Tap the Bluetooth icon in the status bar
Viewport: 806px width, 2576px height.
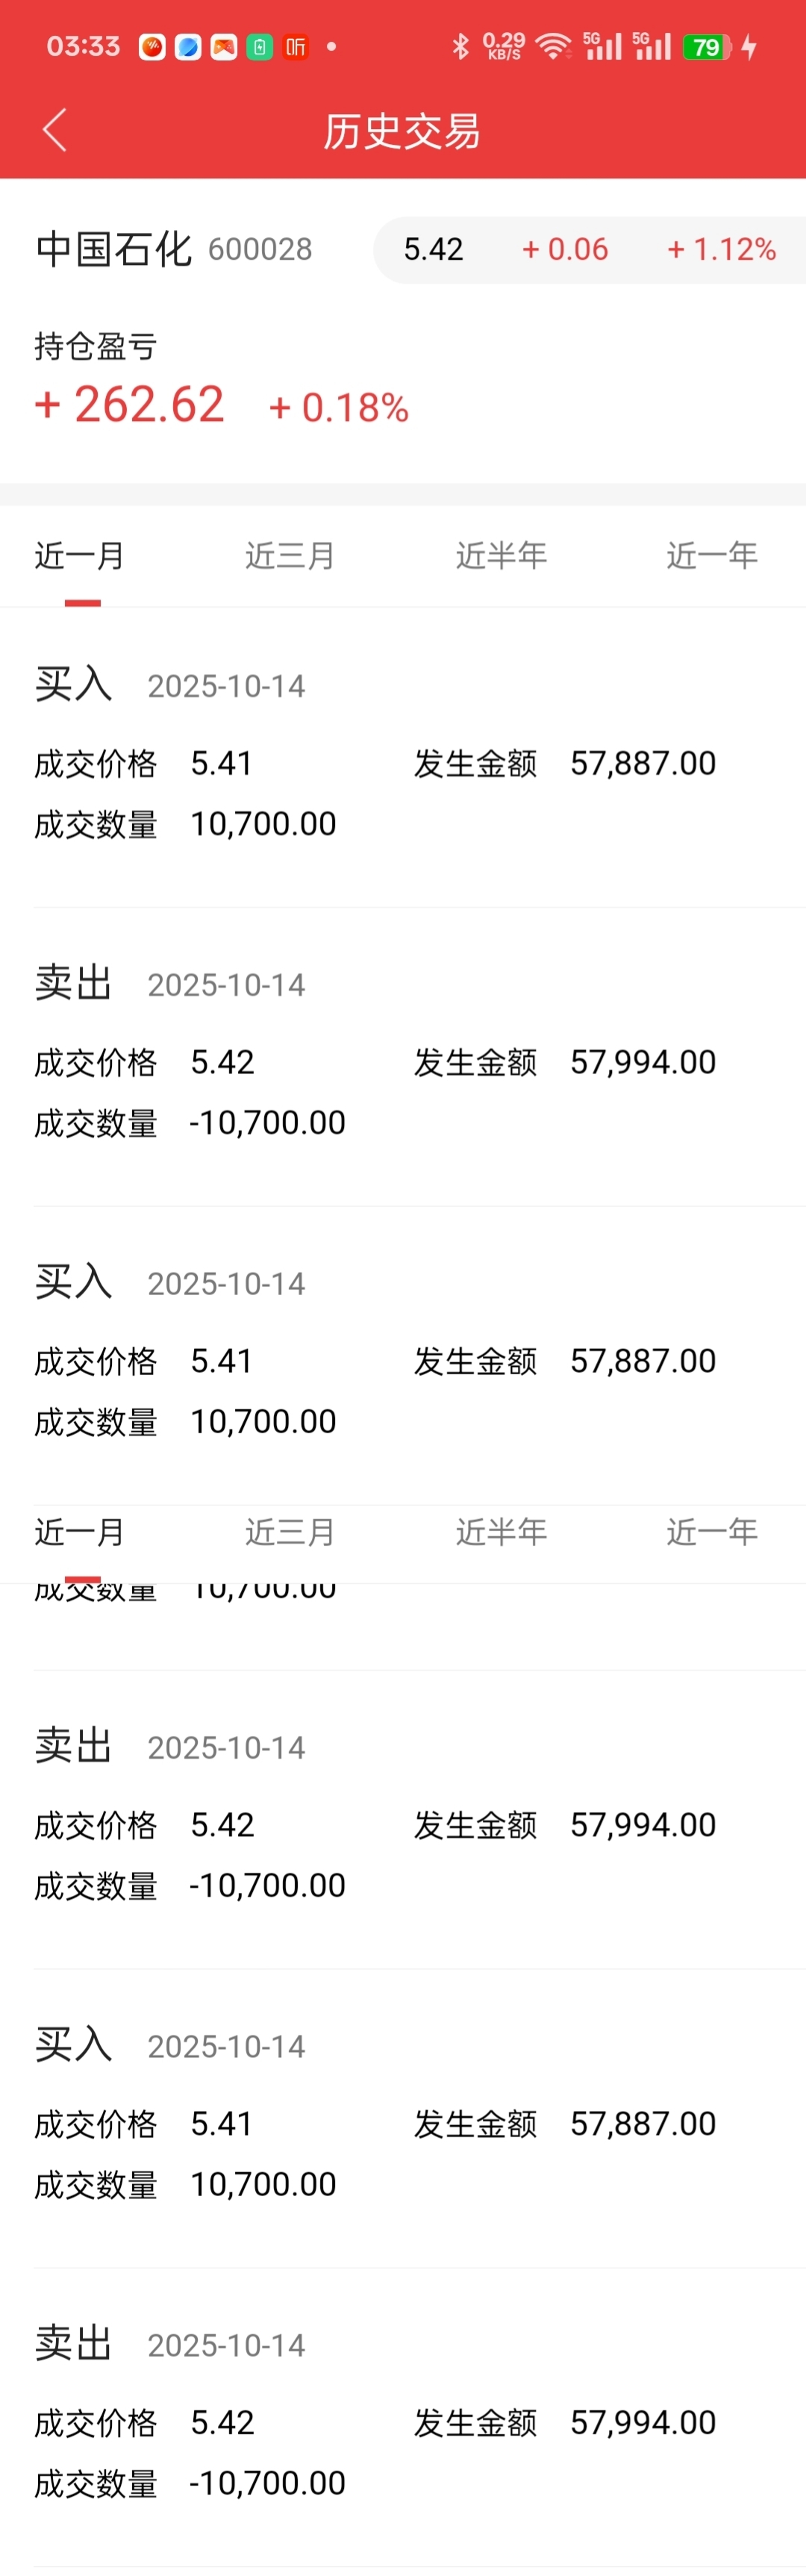coord(460,46)
